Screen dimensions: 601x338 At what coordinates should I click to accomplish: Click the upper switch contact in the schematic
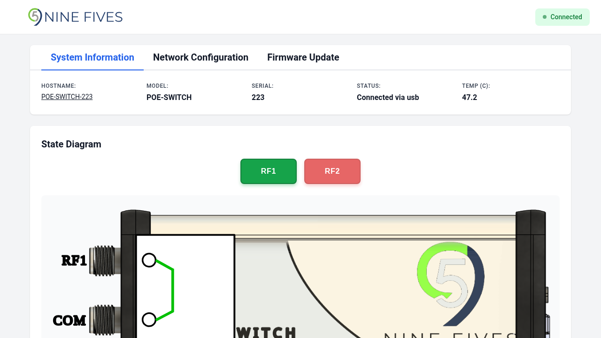149,260
